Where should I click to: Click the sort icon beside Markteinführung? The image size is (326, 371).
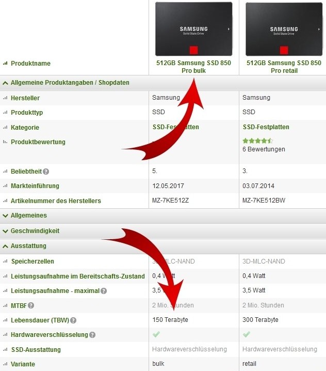click(x=5, y=185)
